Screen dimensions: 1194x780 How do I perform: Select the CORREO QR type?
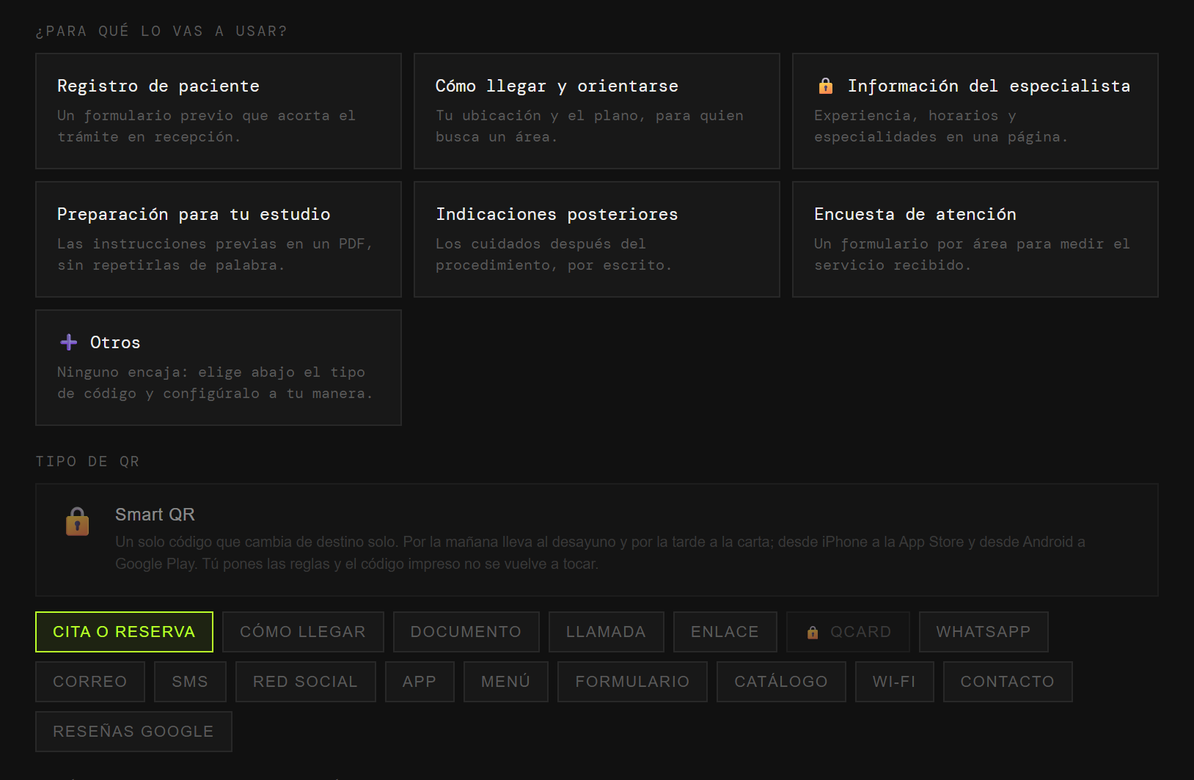[x=90, y=682]
